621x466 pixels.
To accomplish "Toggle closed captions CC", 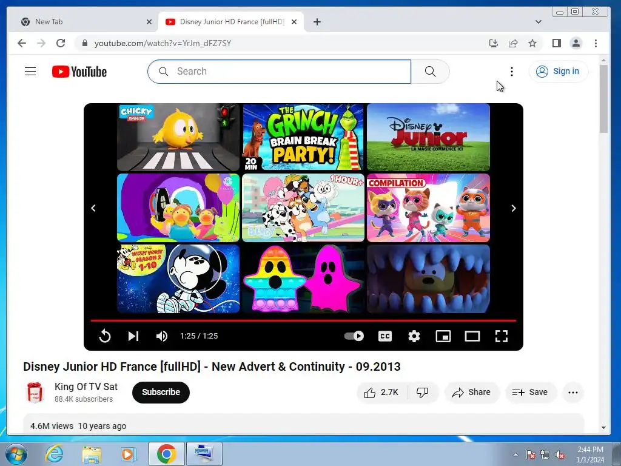I will pos(385,336).
